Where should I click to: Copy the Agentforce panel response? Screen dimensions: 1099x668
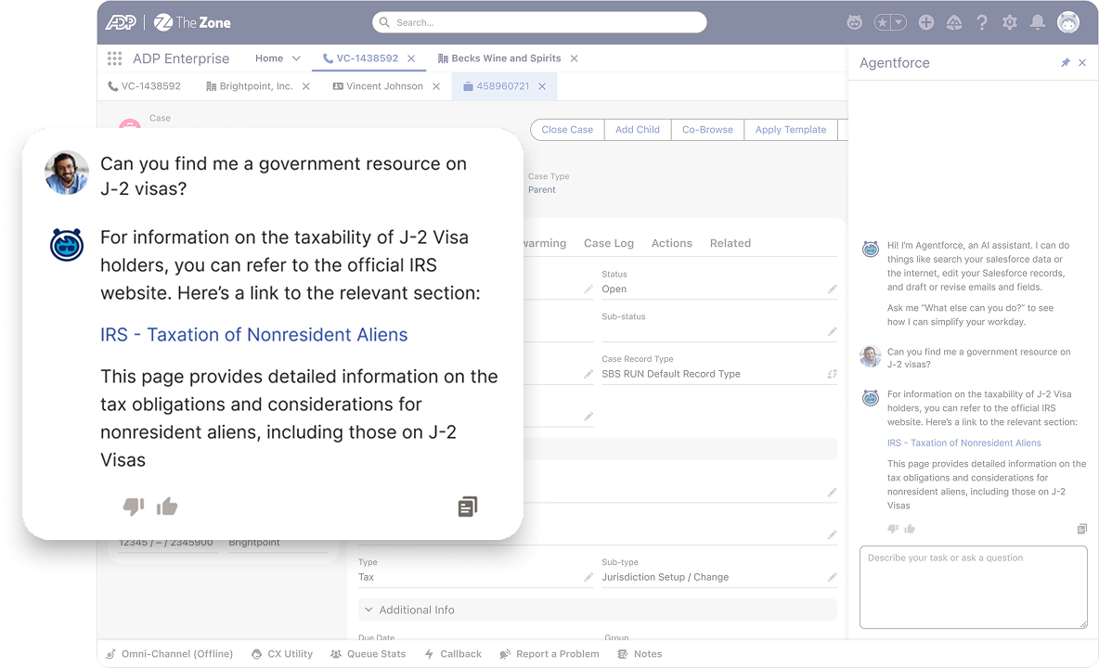coord(1081,529)
